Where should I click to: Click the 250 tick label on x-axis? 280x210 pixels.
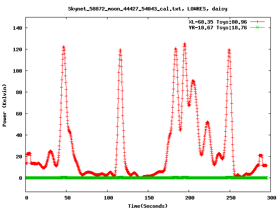pos(230,198)
